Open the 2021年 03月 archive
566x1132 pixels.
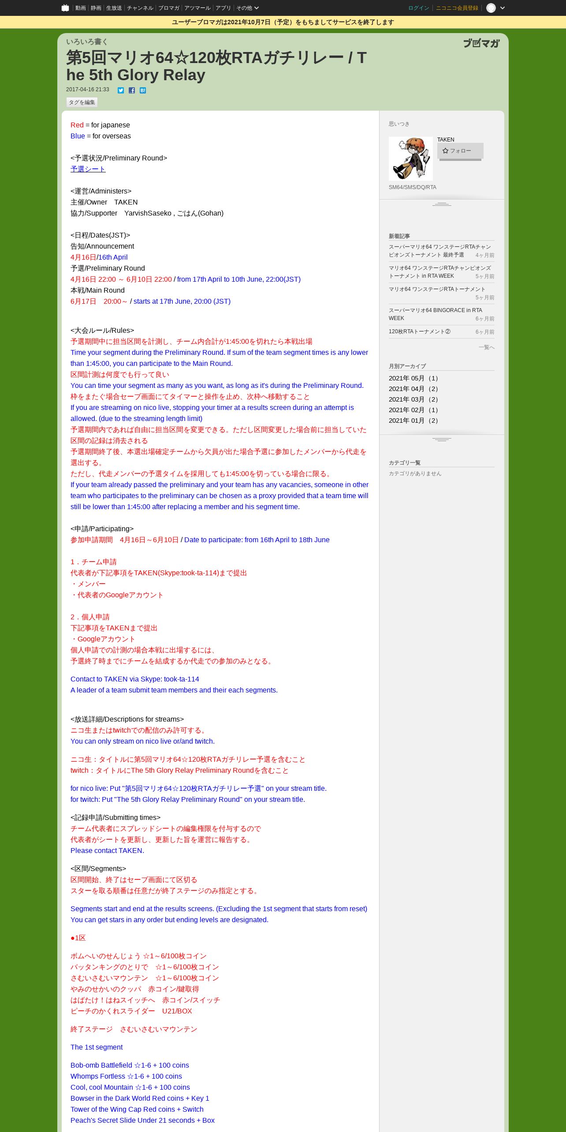pos(414,399)
